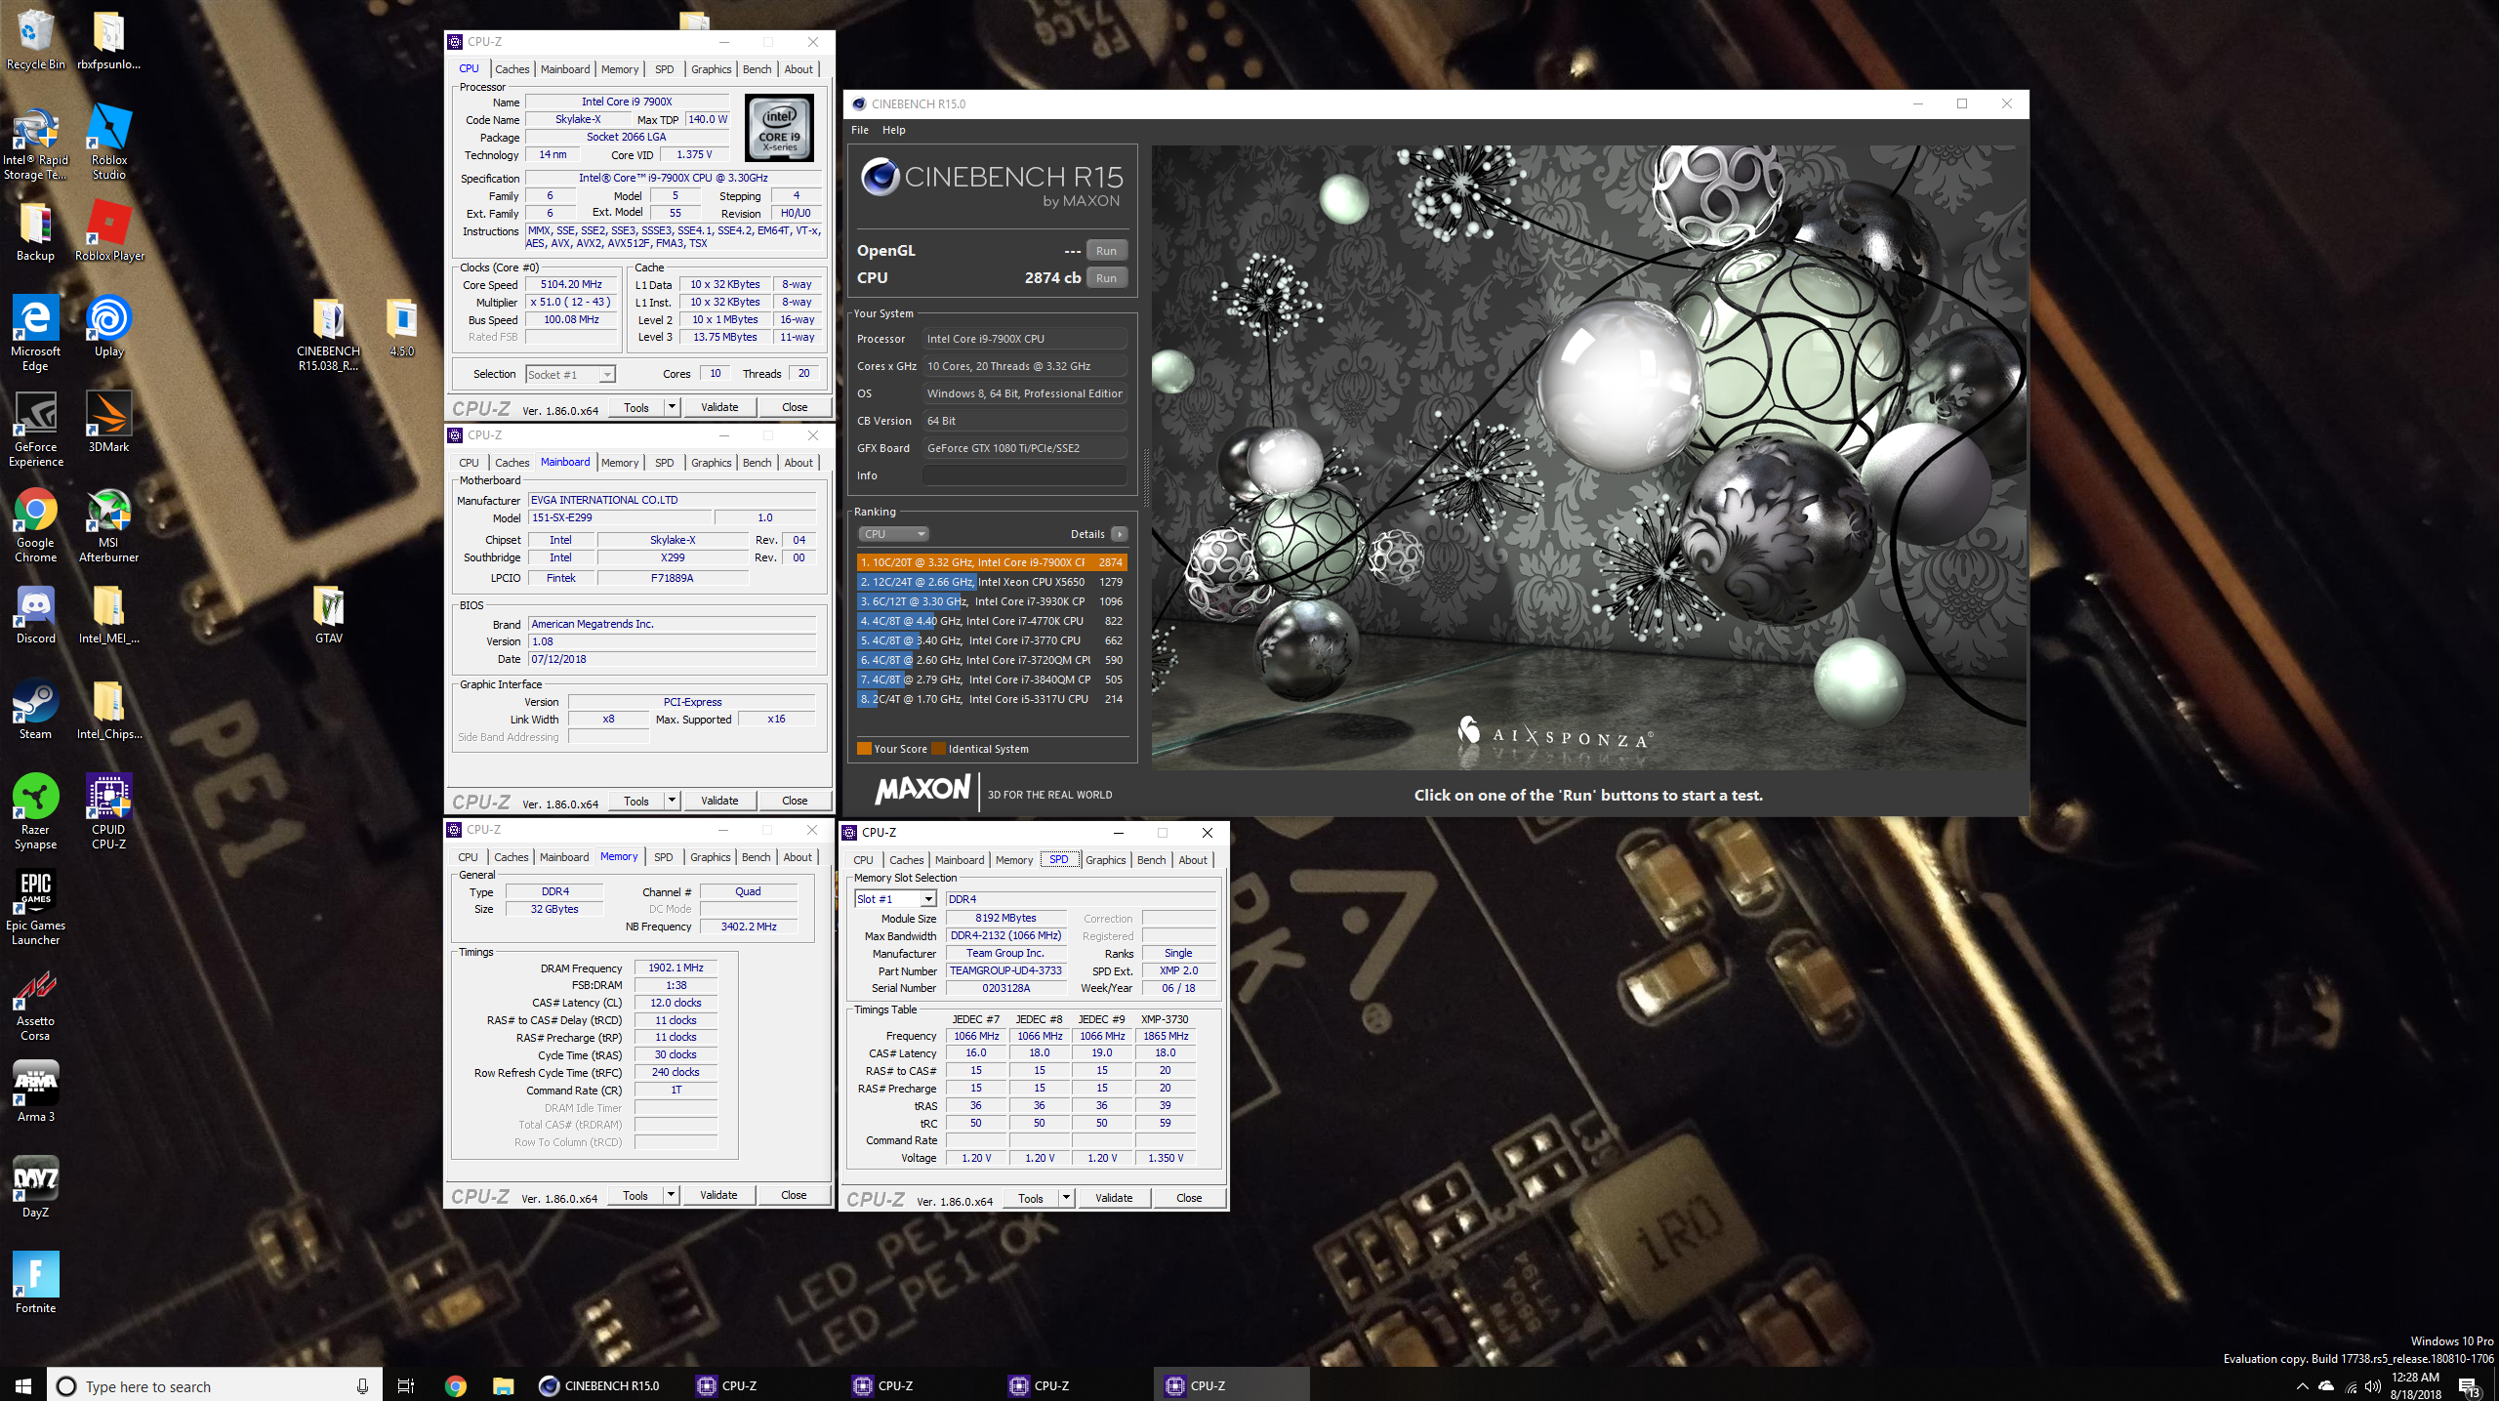
Task: Launch Assetto Corsa shortcut
Action: [35, 1004]
